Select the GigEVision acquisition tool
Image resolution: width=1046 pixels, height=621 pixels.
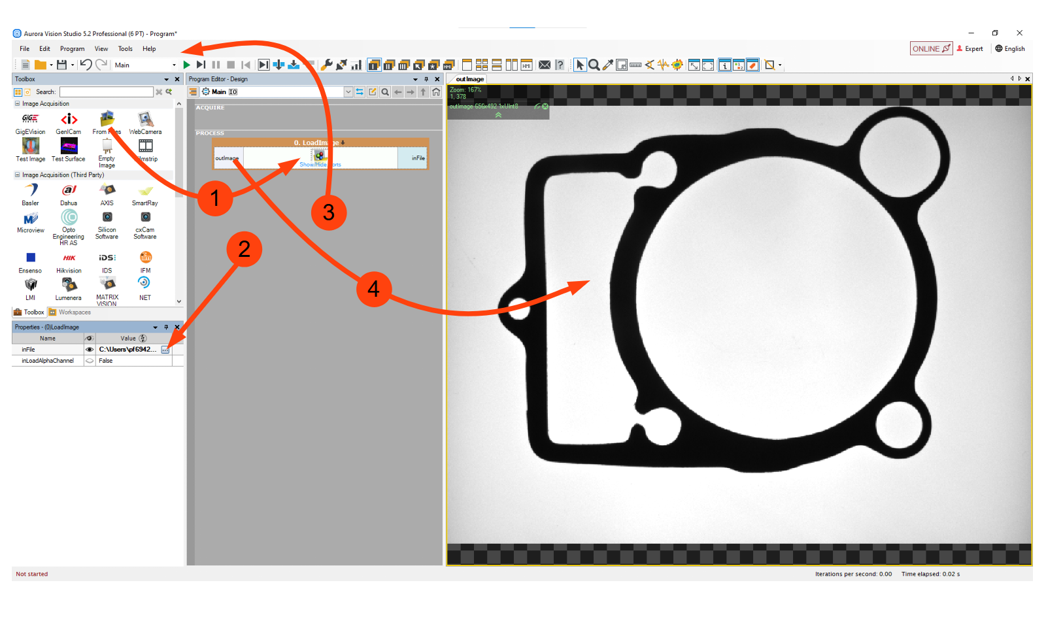click(30, 122)
